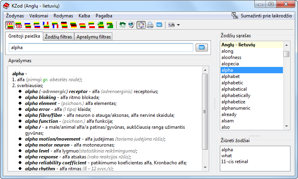Select 'aloofness' in the word list
This screenshot has width=298, height=179.
(x=252, y=57)
